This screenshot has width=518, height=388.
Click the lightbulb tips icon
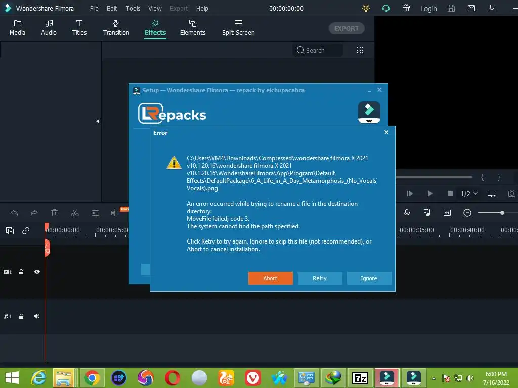point(366,8)
